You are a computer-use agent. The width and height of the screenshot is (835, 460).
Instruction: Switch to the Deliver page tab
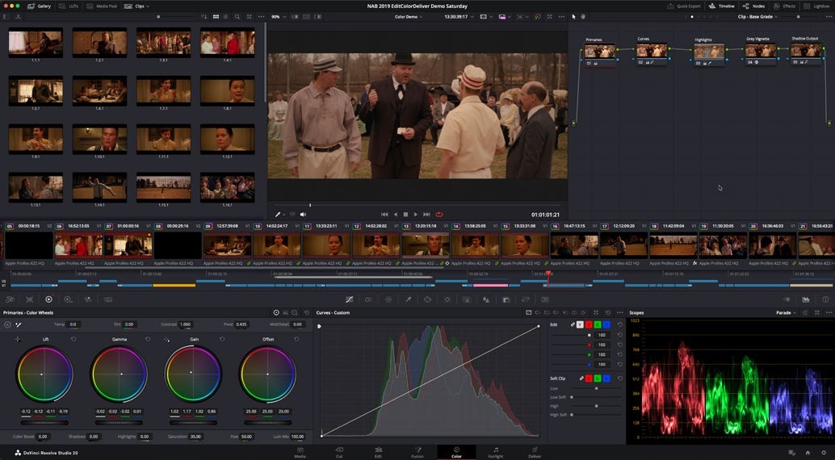click(535, 452)
